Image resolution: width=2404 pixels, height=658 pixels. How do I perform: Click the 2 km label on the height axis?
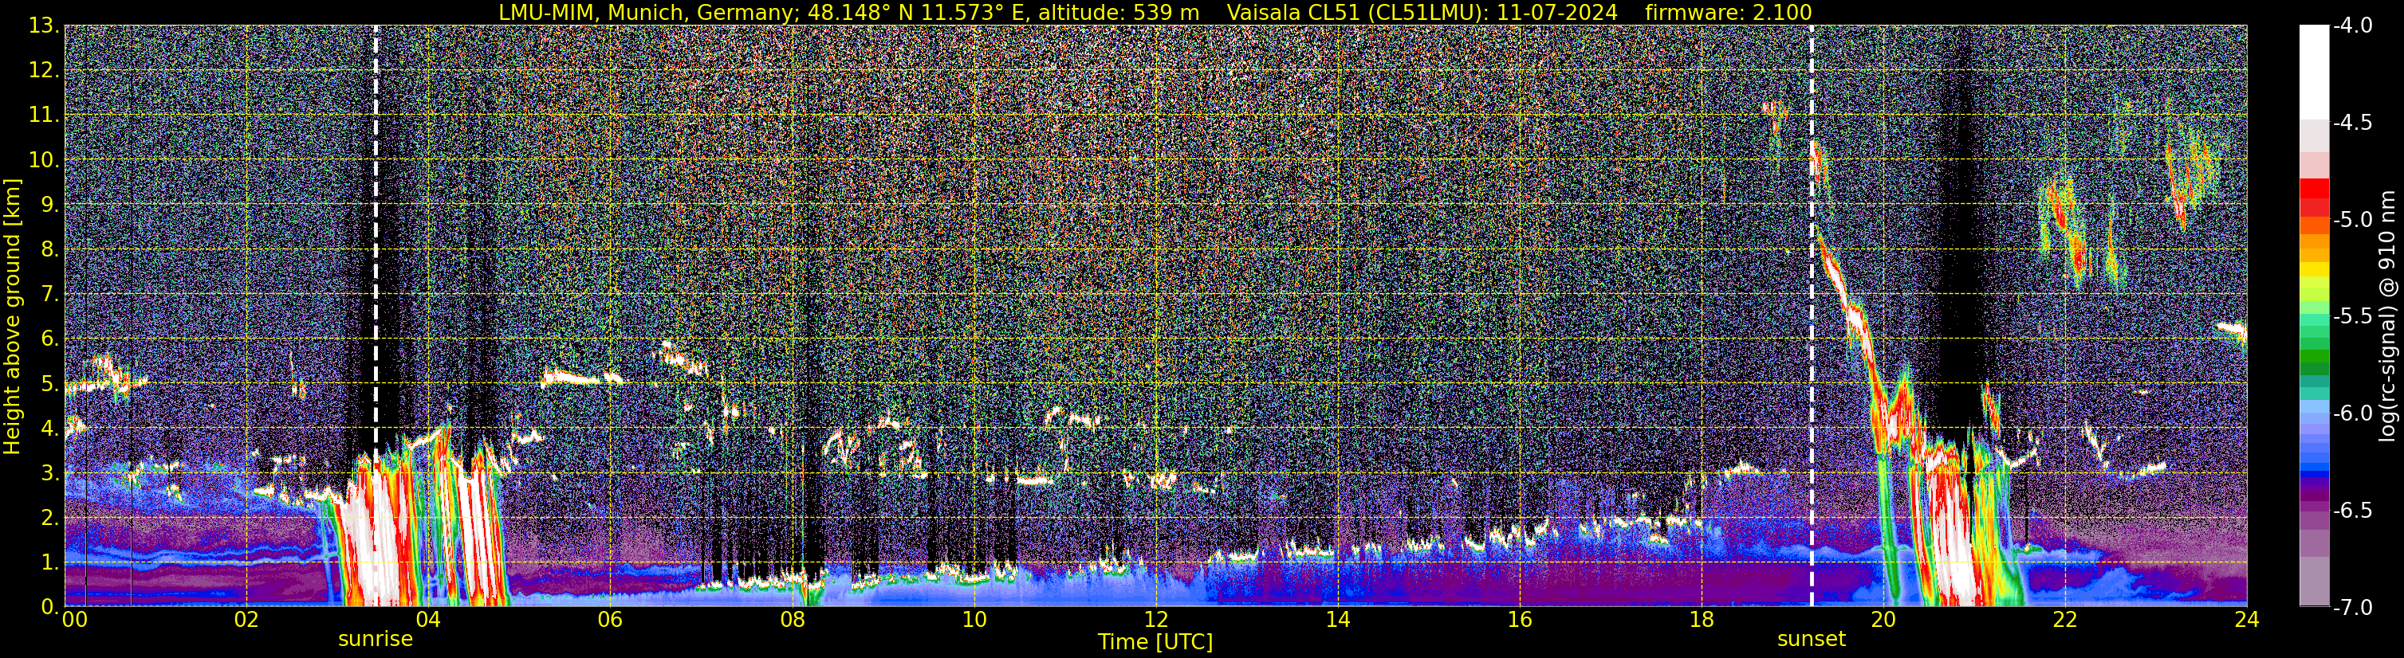pyautogui.click(x=50, y=517)
